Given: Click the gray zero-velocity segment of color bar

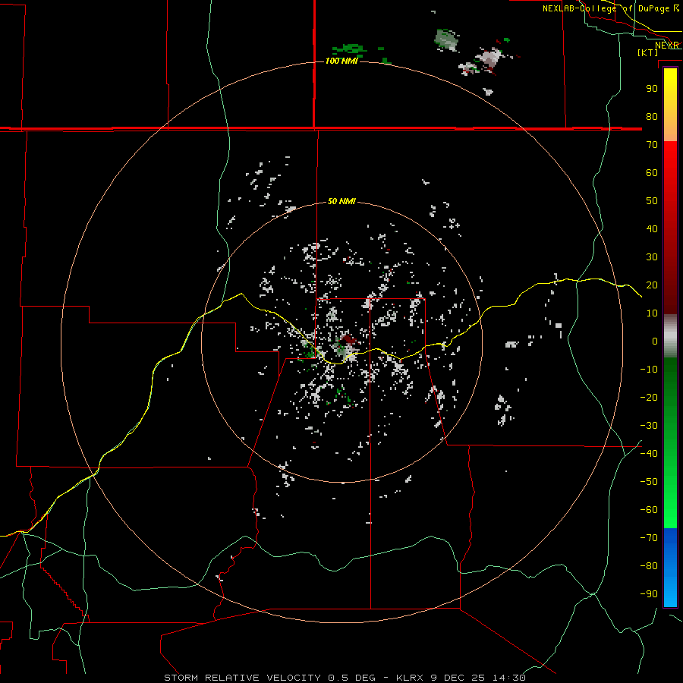Looking at the screenshot, I should pos(670,336).
